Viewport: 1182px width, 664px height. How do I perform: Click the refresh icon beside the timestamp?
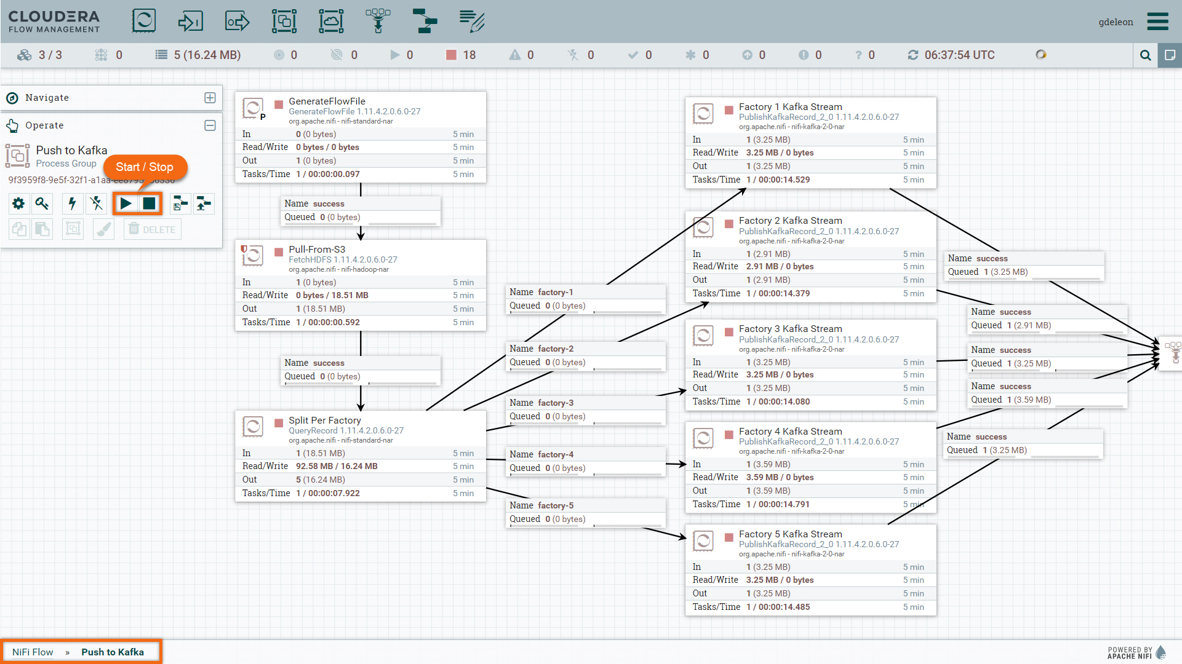tap(913, 55)
